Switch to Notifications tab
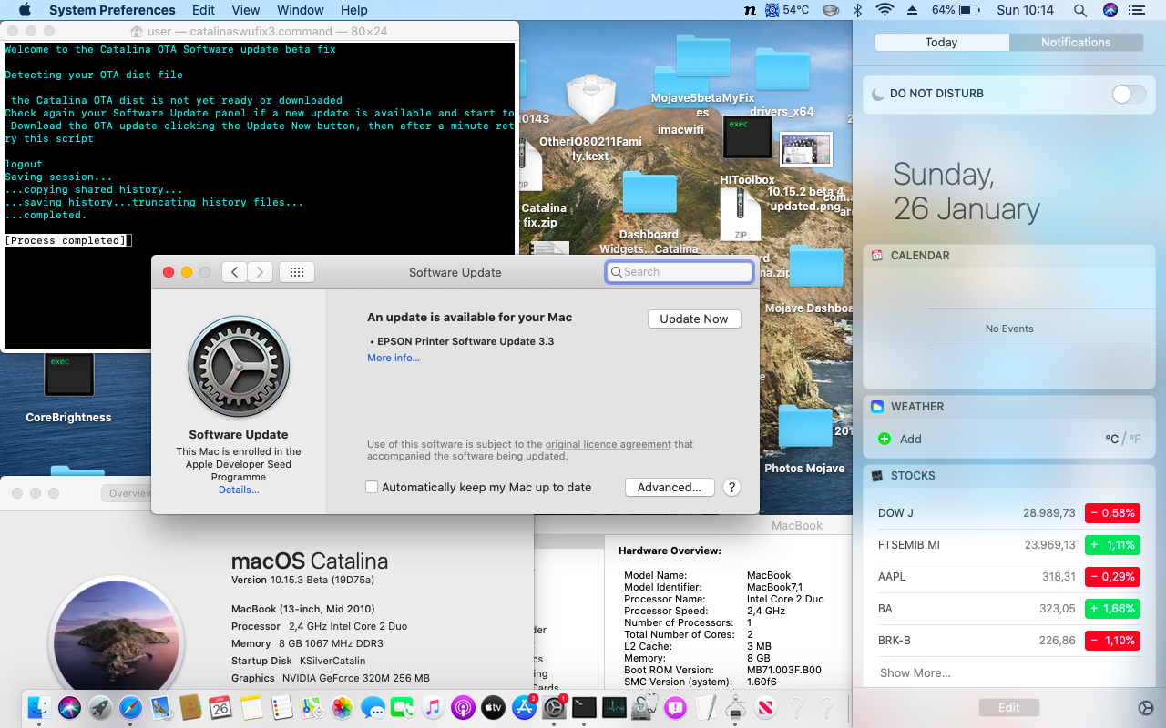This screenshot has width=1166, height=728. tap(1076, 42)
